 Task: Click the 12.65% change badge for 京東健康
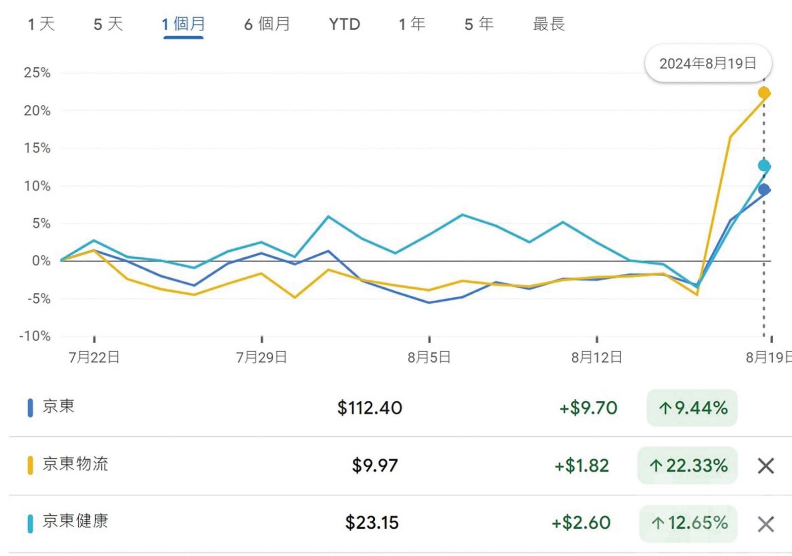point(689,523)
